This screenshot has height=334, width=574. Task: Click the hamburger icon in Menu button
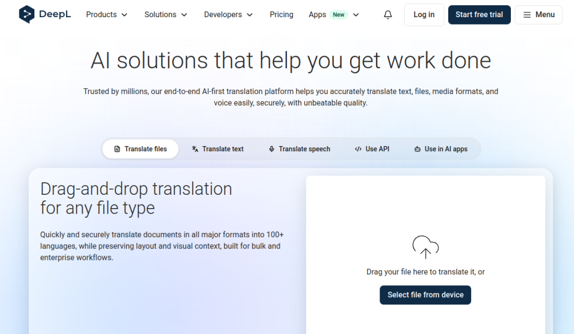pos(527,15)
